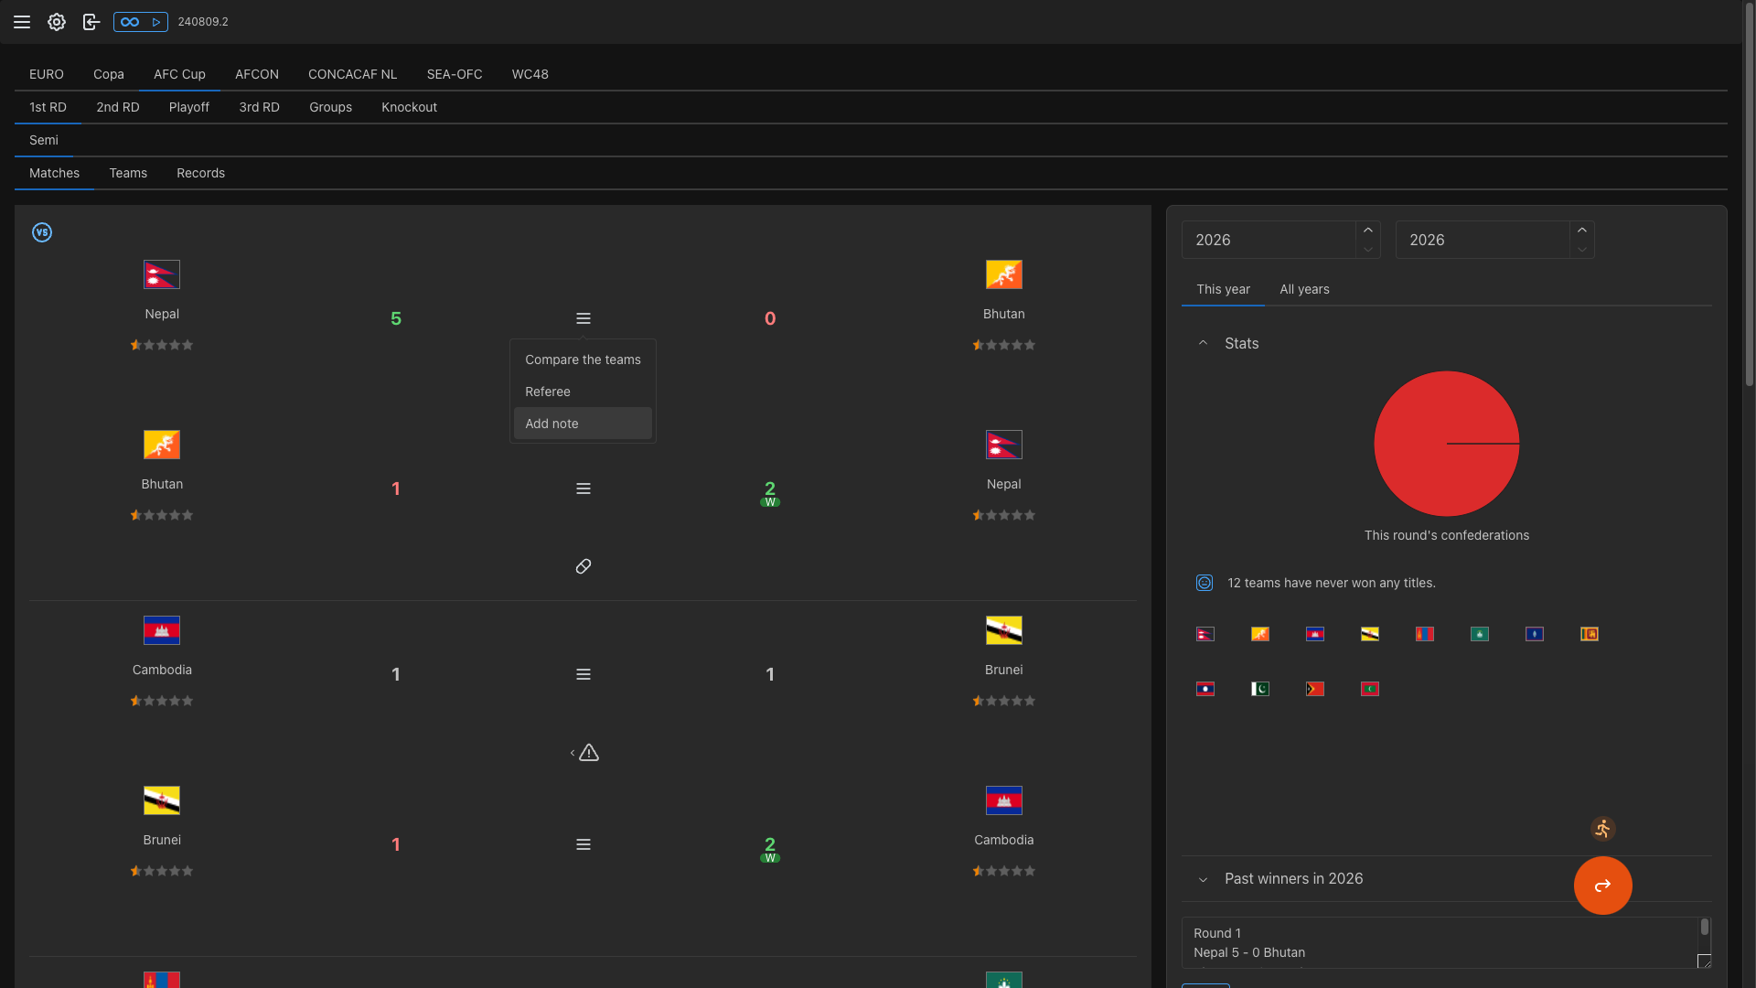Open match menu for Brunei 1-2 Cambodia
This screenshot has width=1756, height=988.
(584, 844)
